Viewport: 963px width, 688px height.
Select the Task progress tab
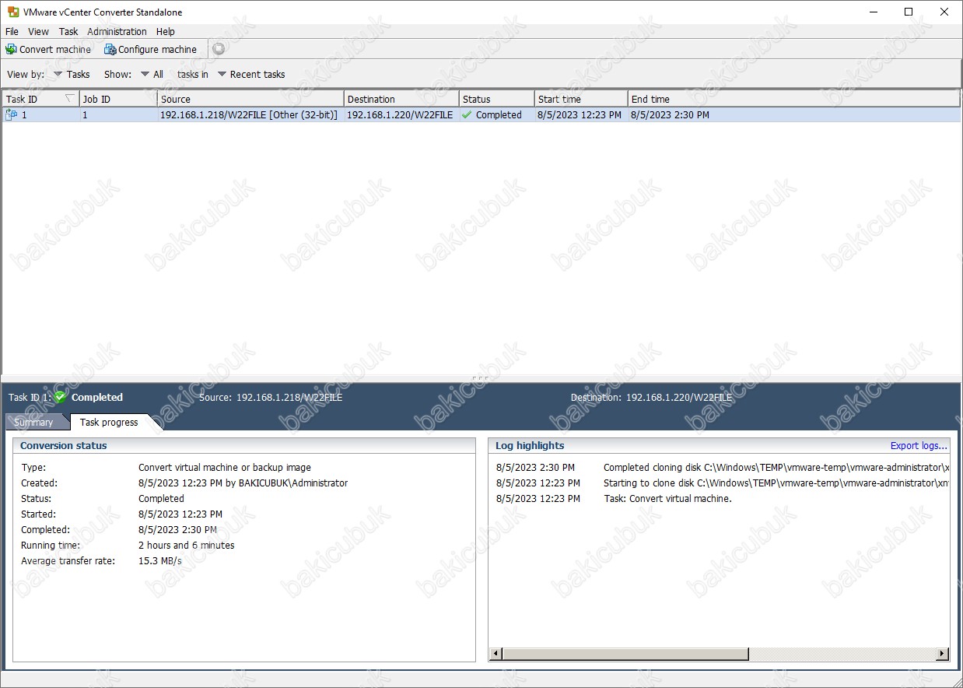(109, 422)
